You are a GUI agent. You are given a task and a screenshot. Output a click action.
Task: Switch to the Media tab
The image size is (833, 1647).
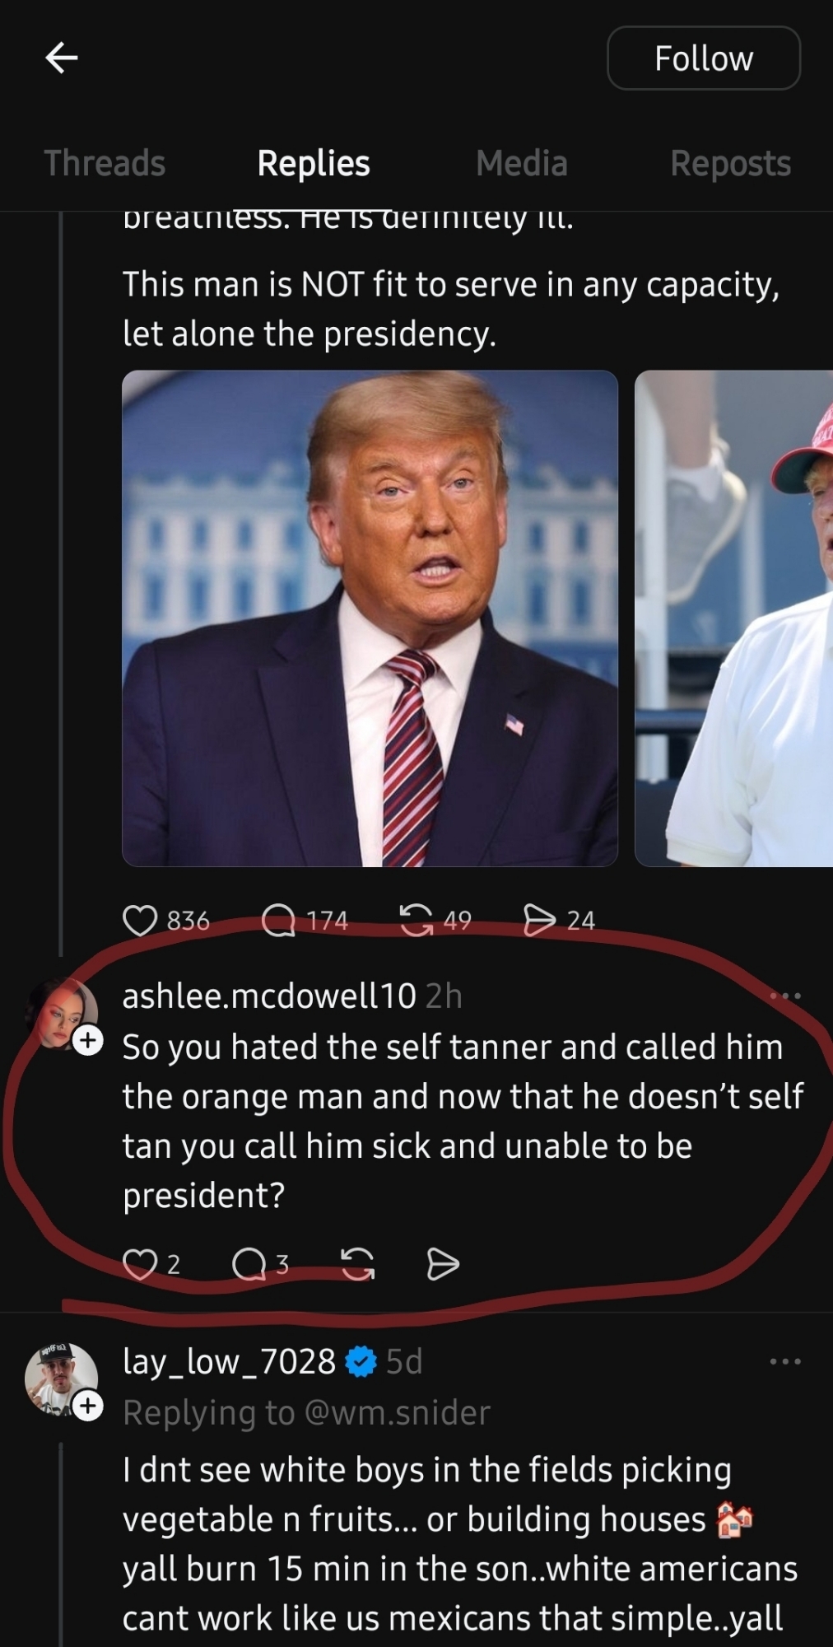click(x=522, y=163)
